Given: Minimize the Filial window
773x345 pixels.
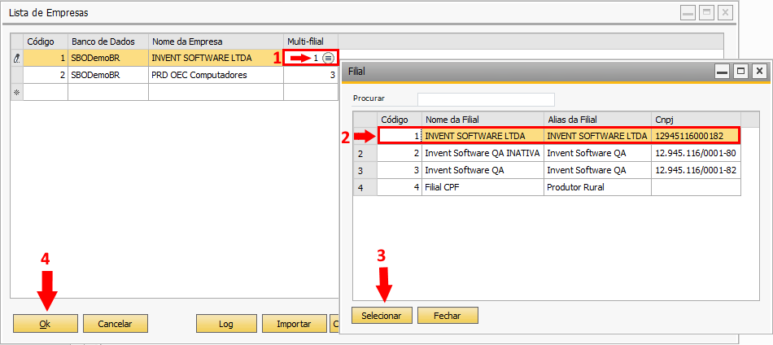Looking at the screenshot, I should (x=723, y=72).
